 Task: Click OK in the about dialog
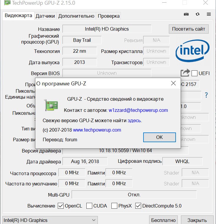click(x=159, y=137)
